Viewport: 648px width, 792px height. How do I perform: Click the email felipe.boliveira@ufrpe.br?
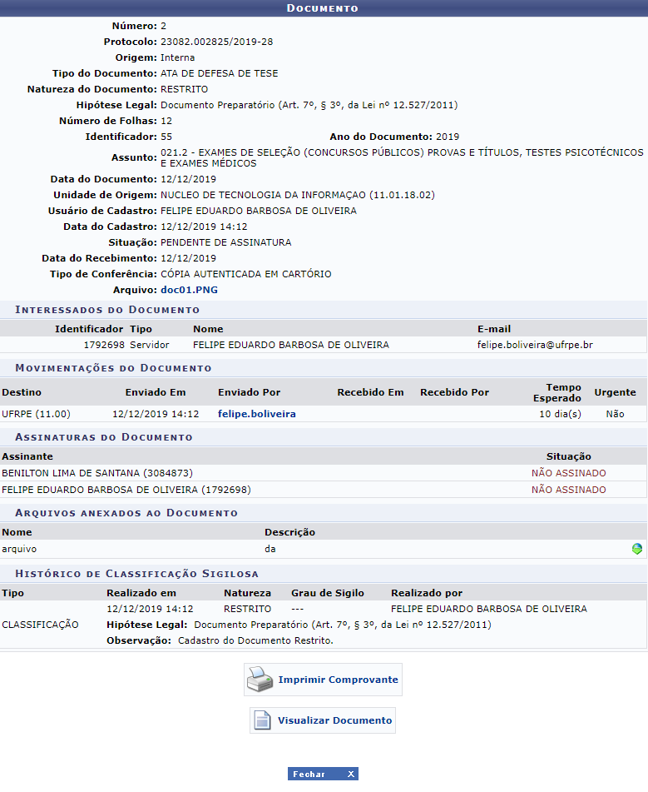535,345
